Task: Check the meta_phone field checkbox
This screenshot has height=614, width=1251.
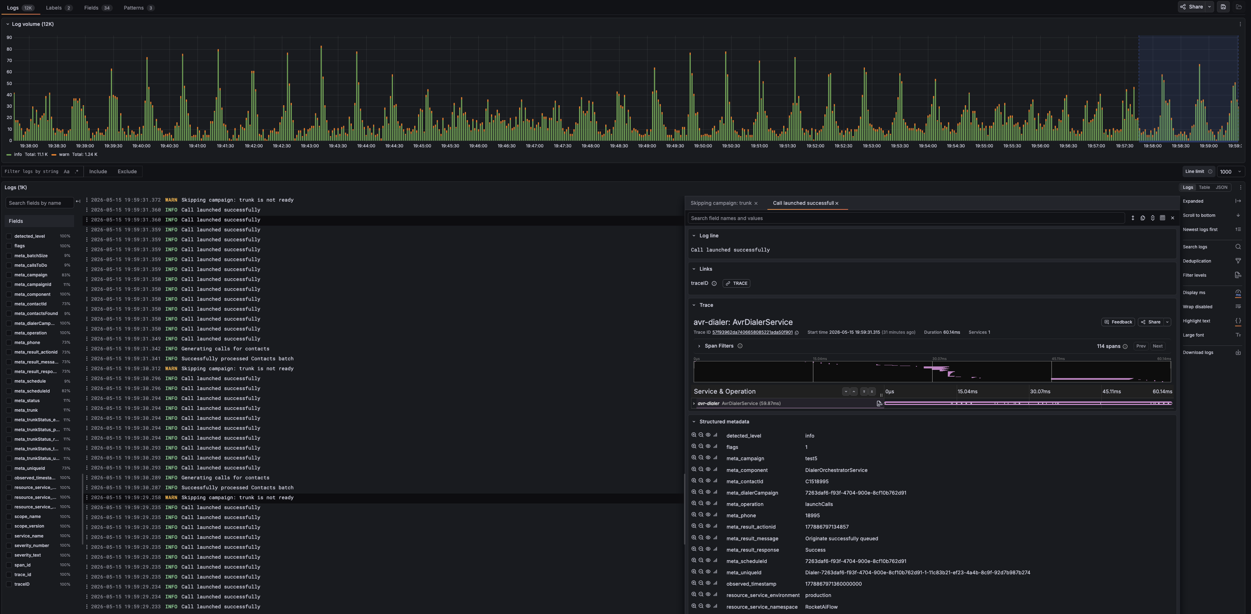Action: pyautogui.click(x=9, y=343)
